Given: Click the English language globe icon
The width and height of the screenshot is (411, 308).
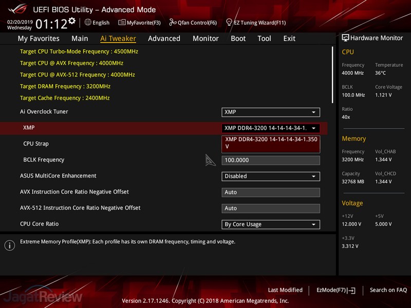Looking at the screenshot, I should tap(88, 23).
